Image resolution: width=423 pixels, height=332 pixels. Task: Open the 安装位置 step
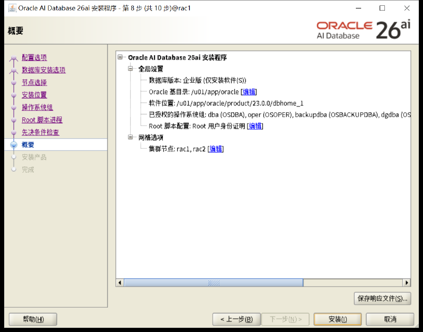(x=34, y=95)
